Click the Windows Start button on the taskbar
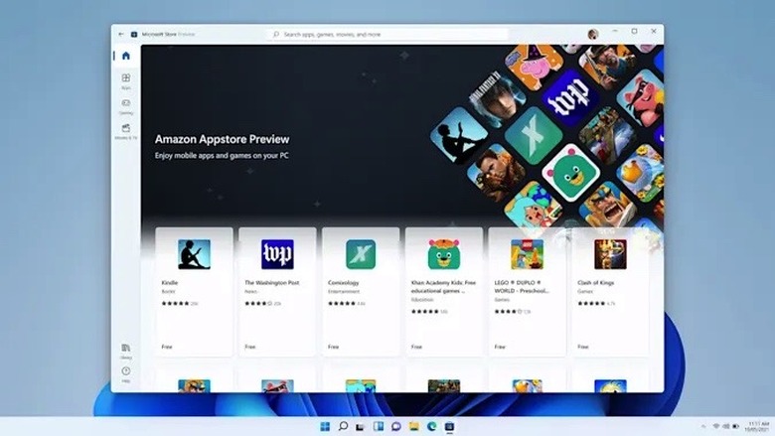This screenshot has width=775, height=436. (325, 426)
